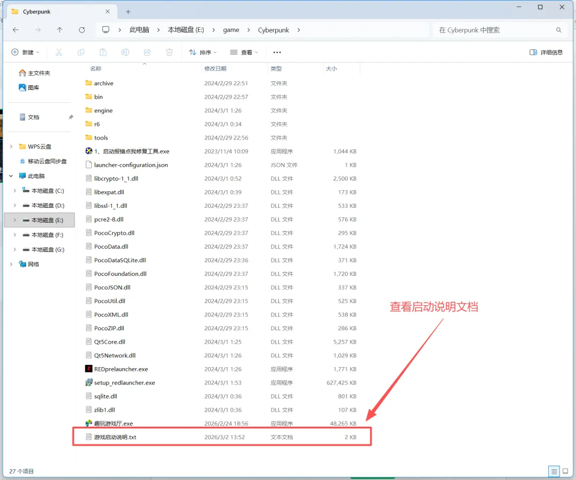Open the 新建 dropdown
Image resolution: width=576 pixels, height=480 pixels.
click(x=25, y=53)
